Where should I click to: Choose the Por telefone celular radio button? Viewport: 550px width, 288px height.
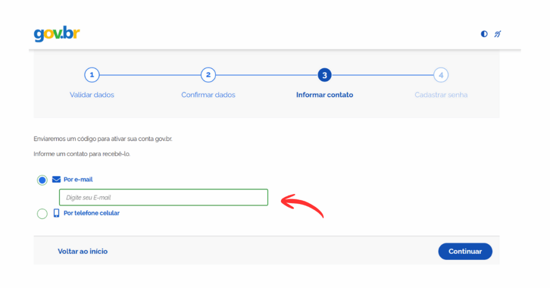[42, 214]
